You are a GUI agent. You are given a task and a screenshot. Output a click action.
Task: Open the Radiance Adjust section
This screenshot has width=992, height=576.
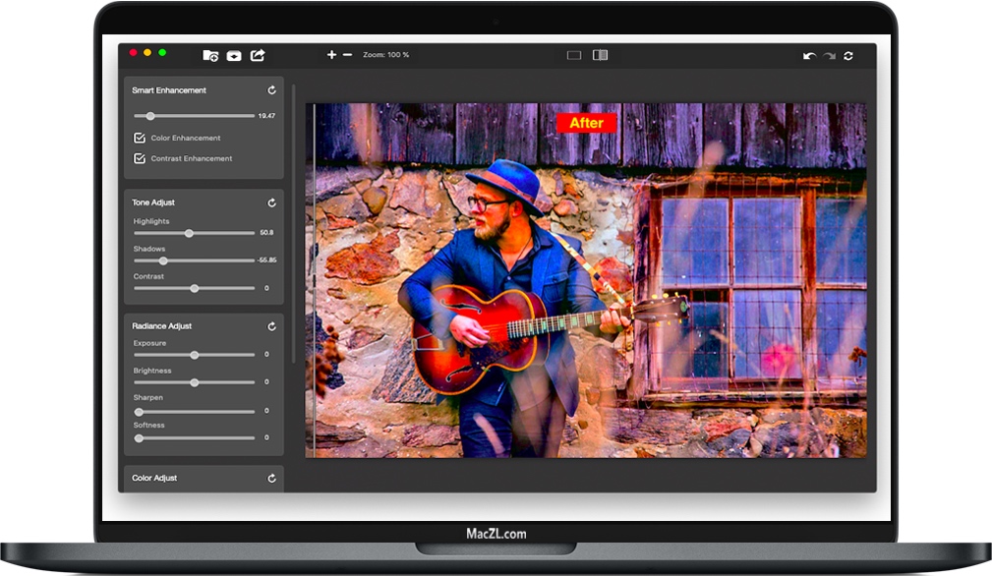162,325
